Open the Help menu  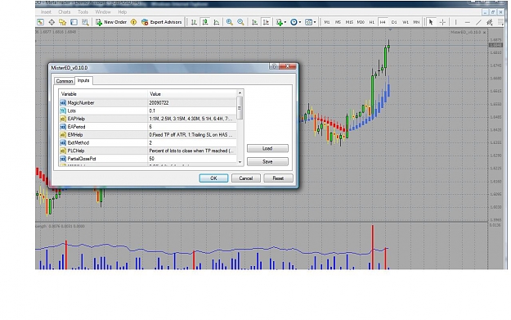pyautogui.click(x=122, y=12)
